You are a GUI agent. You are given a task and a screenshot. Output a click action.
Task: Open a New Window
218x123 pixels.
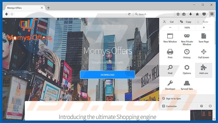click(x=170, y=38)
